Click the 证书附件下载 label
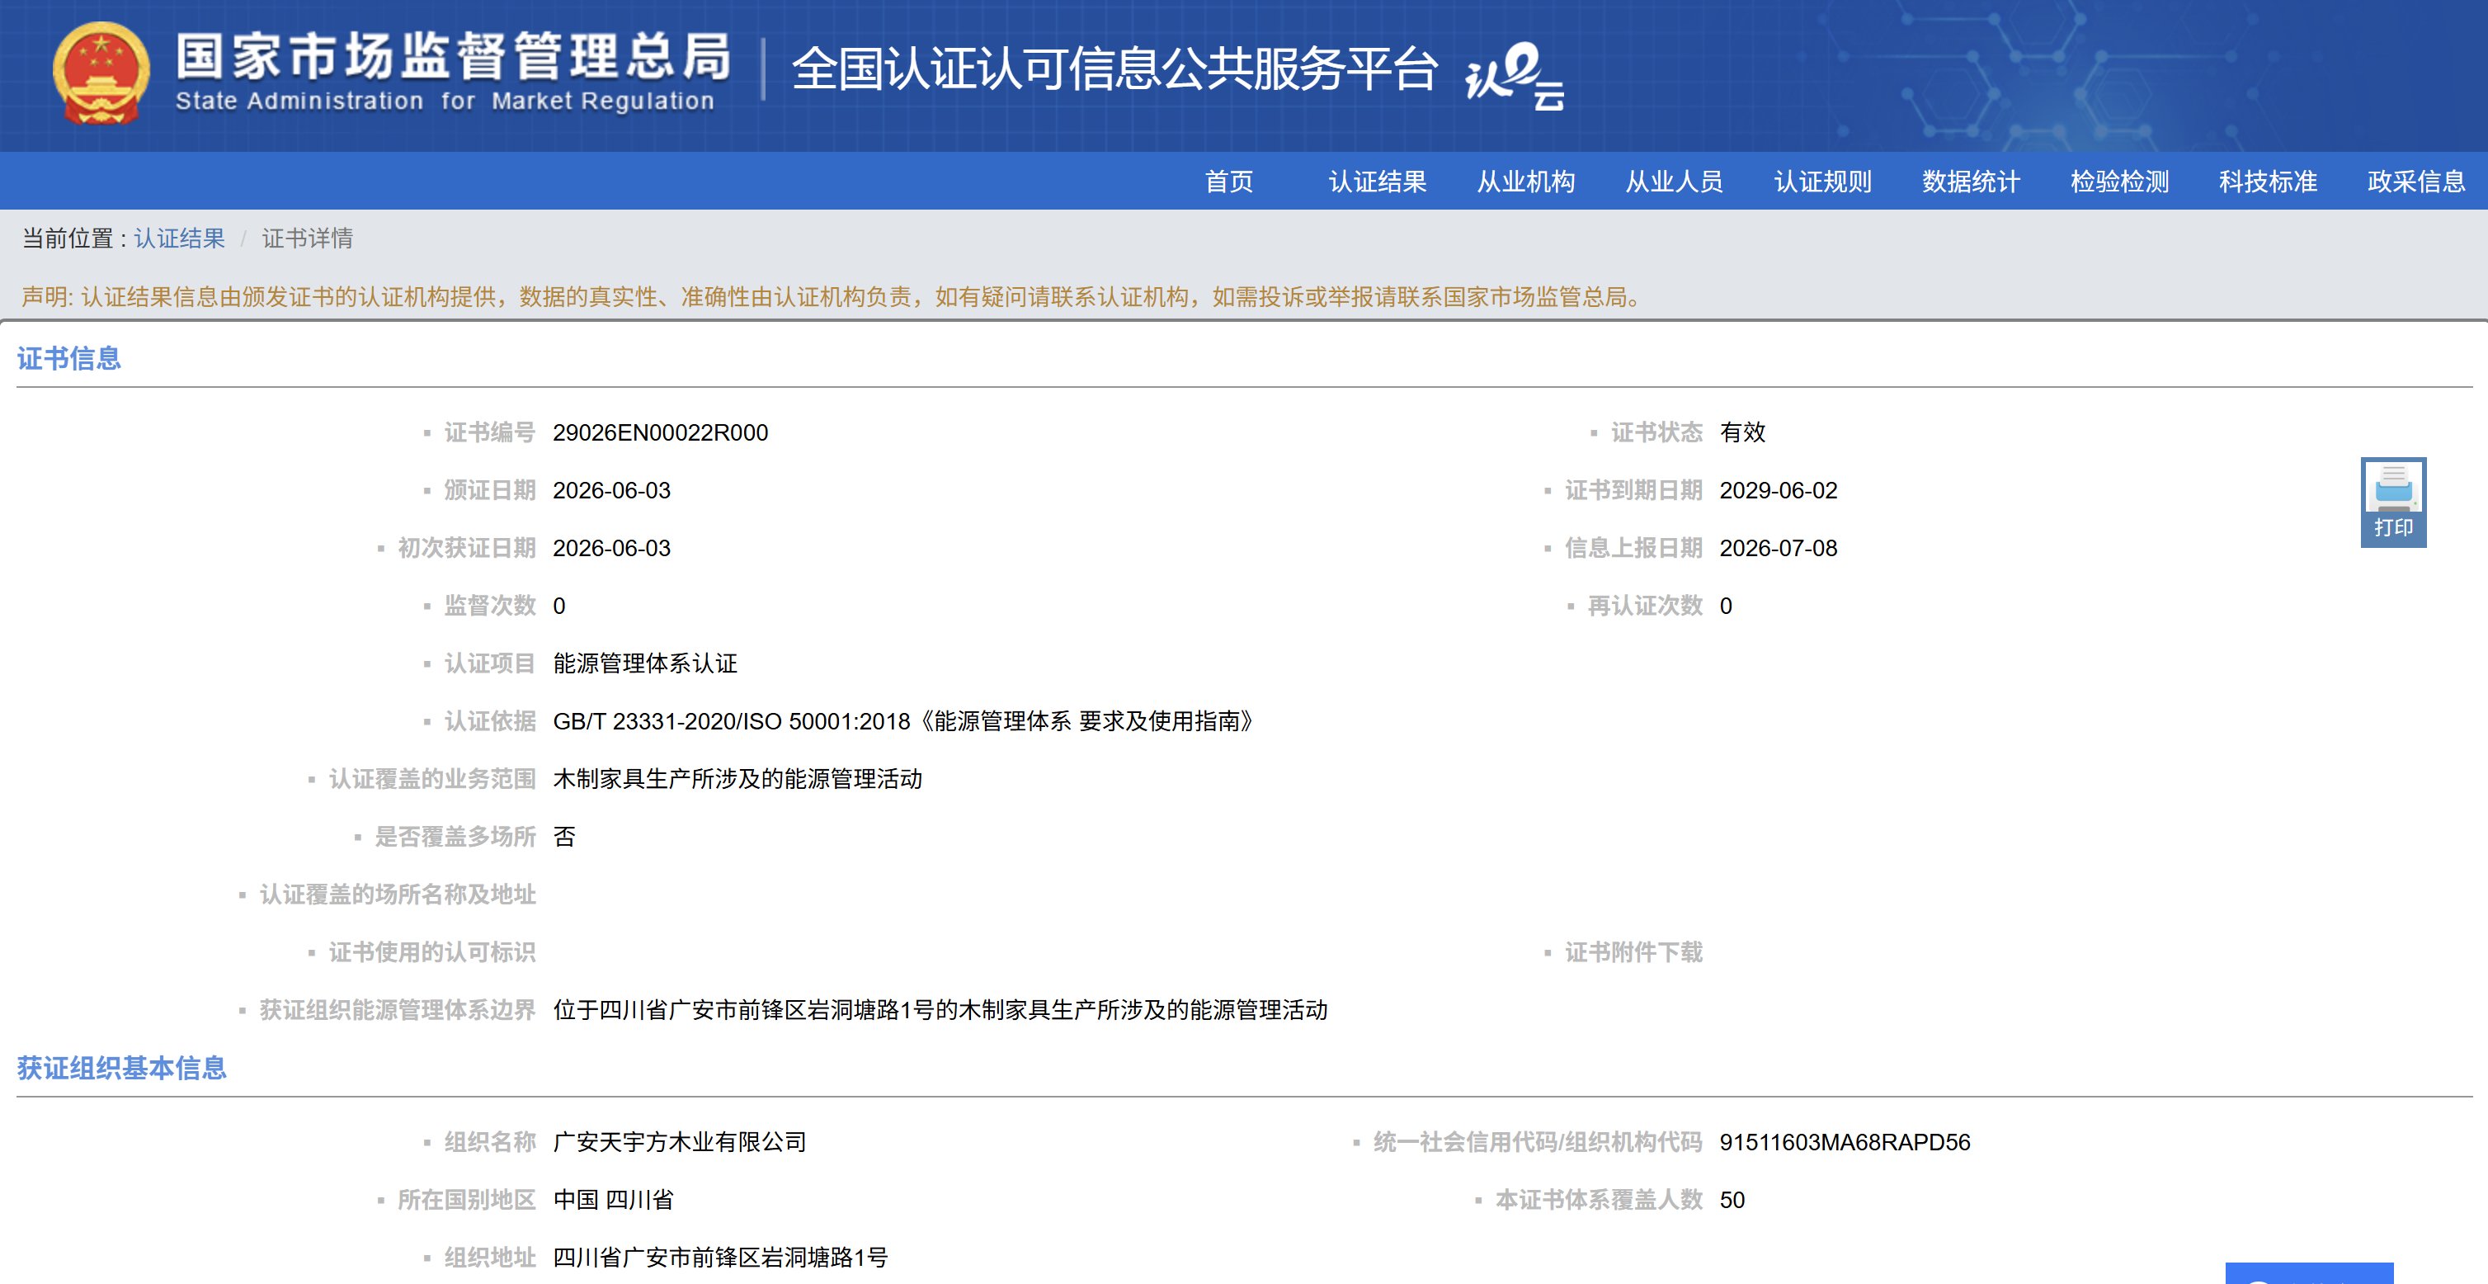Screen dimensions: 2488x1284 [1633, 952]
